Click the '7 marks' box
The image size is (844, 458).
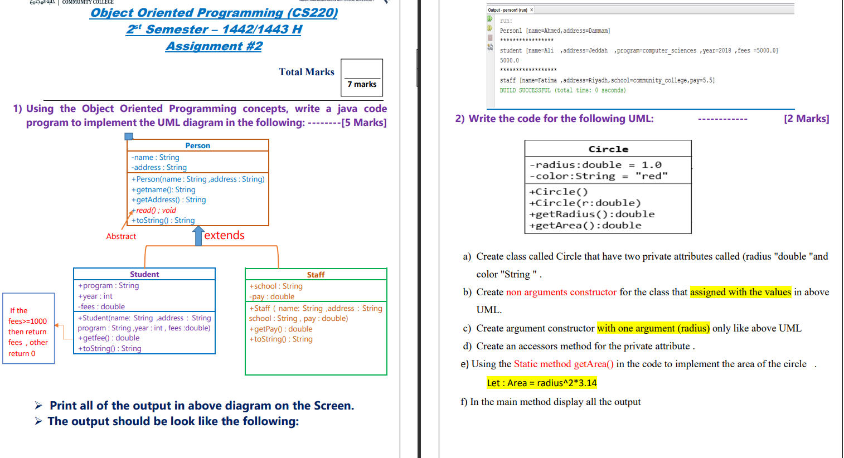point(362,78)
